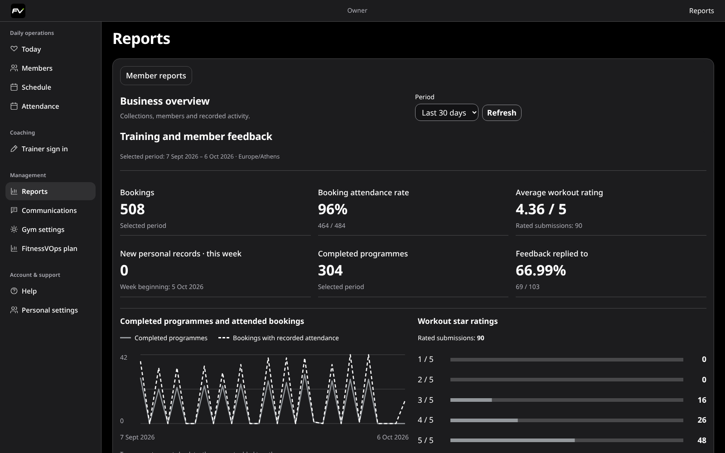Image resolution: width=725 pixels, height=453 pixels.
Task: Click the FV logo icon
Action: click(x=18, y=11)
